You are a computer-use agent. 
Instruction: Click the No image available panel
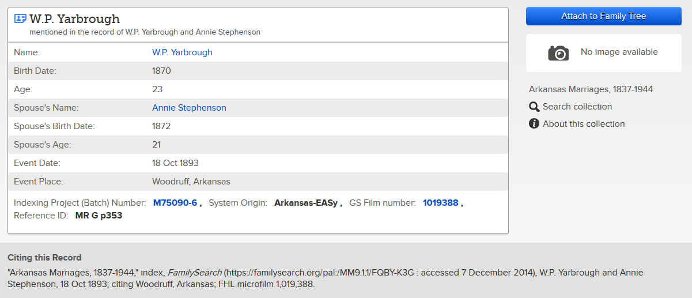604,52
